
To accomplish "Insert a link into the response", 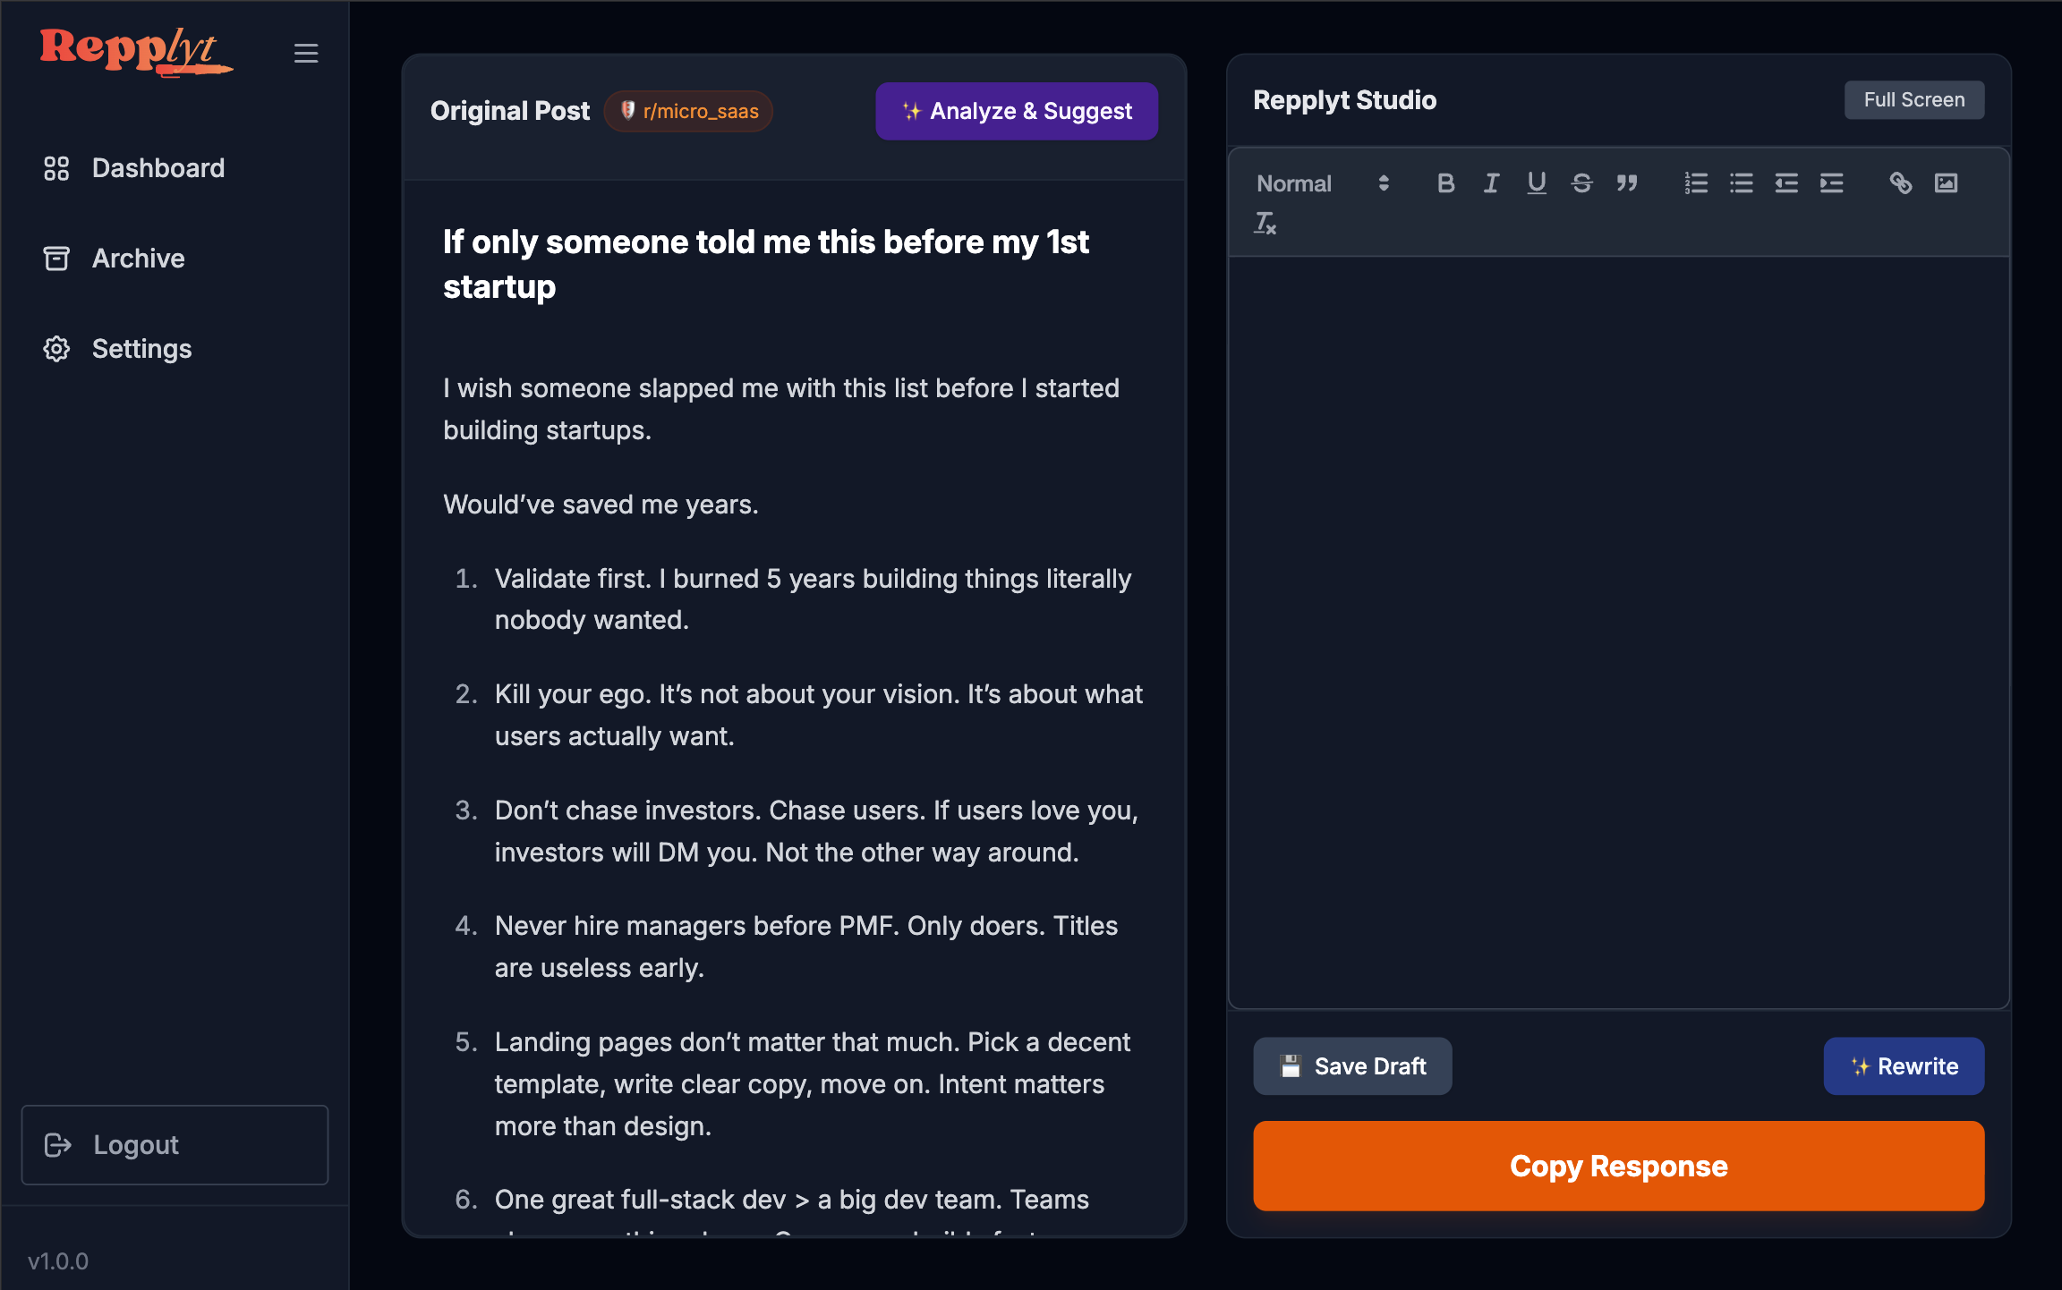I will [x=1900, y=183].
